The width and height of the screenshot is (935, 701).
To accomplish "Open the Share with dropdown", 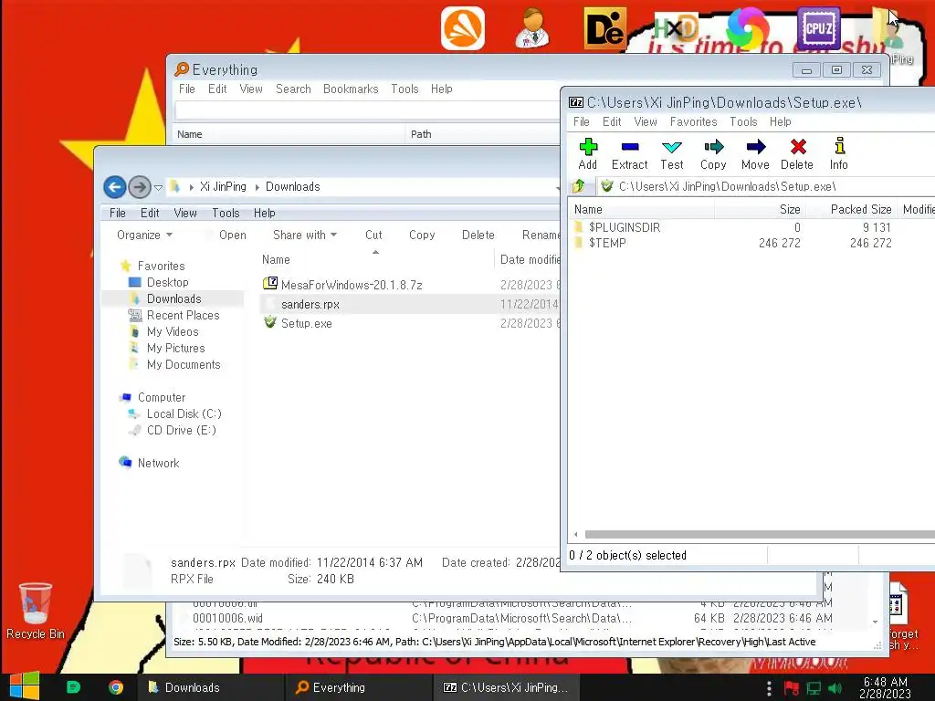I will (305, 235).
